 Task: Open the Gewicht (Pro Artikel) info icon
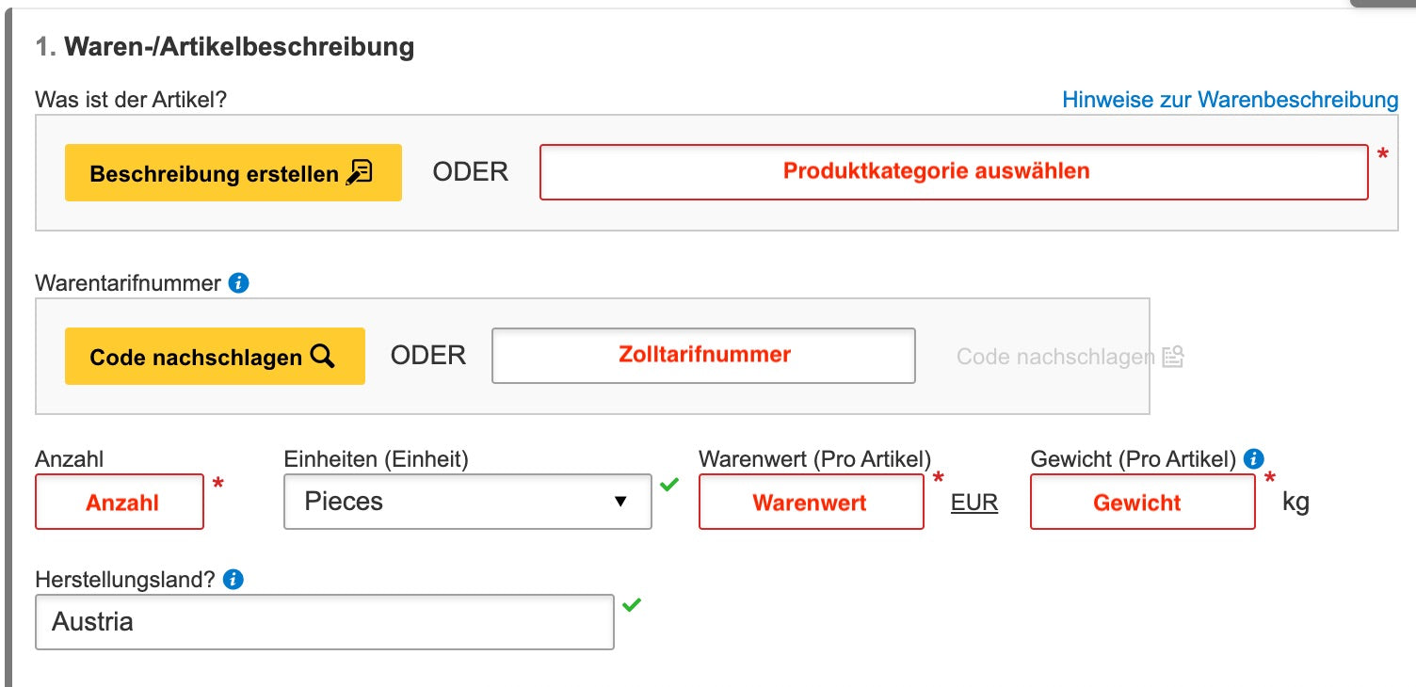(1253, 458)
